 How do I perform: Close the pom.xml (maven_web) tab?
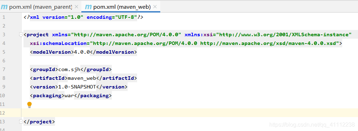click(x=155, y=7)
